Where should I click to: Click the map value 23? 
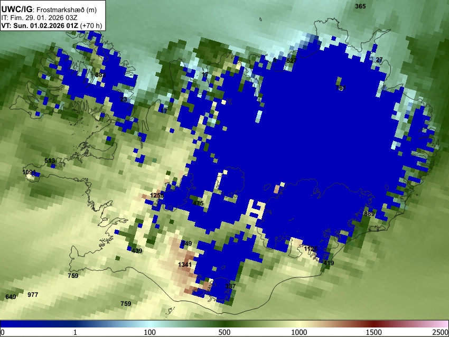pos(124,100)
